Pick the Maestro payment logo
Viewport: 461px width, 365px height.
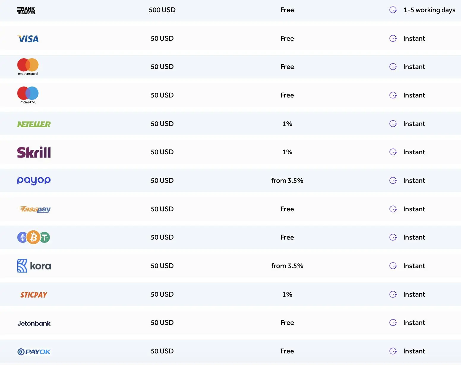28,95
